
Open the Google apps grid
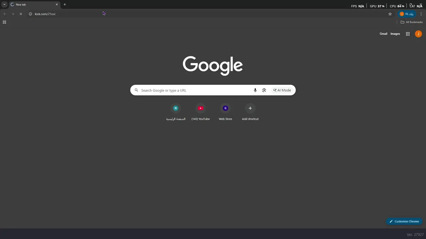point(408,34)
